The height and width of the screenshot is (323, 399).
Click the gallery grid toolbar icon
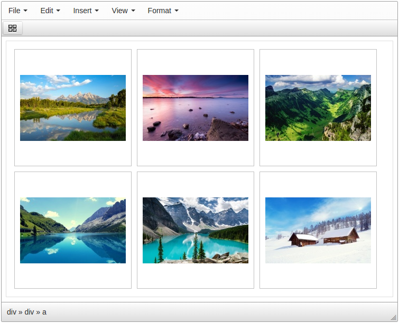(x=13, y=28)
